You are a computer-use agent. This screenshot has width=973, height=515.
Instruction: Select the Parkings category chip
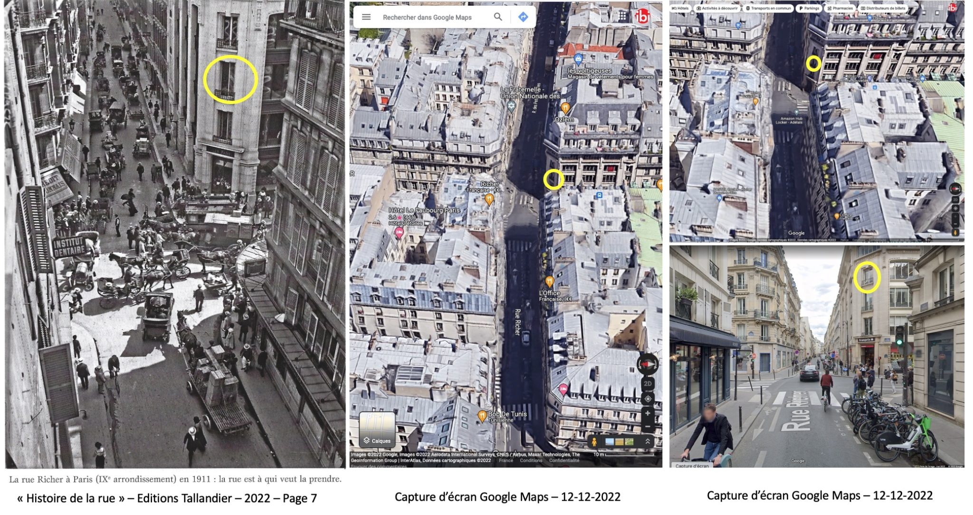[x=809, y=8]
